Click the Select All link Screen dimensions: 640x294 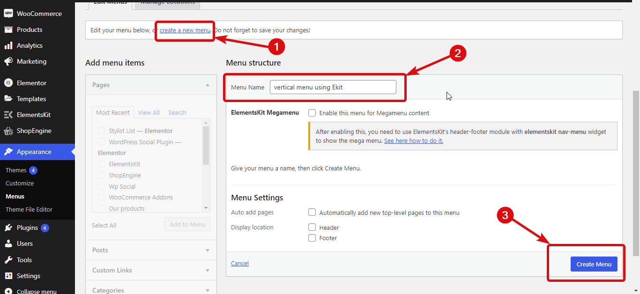pos(104,225)
